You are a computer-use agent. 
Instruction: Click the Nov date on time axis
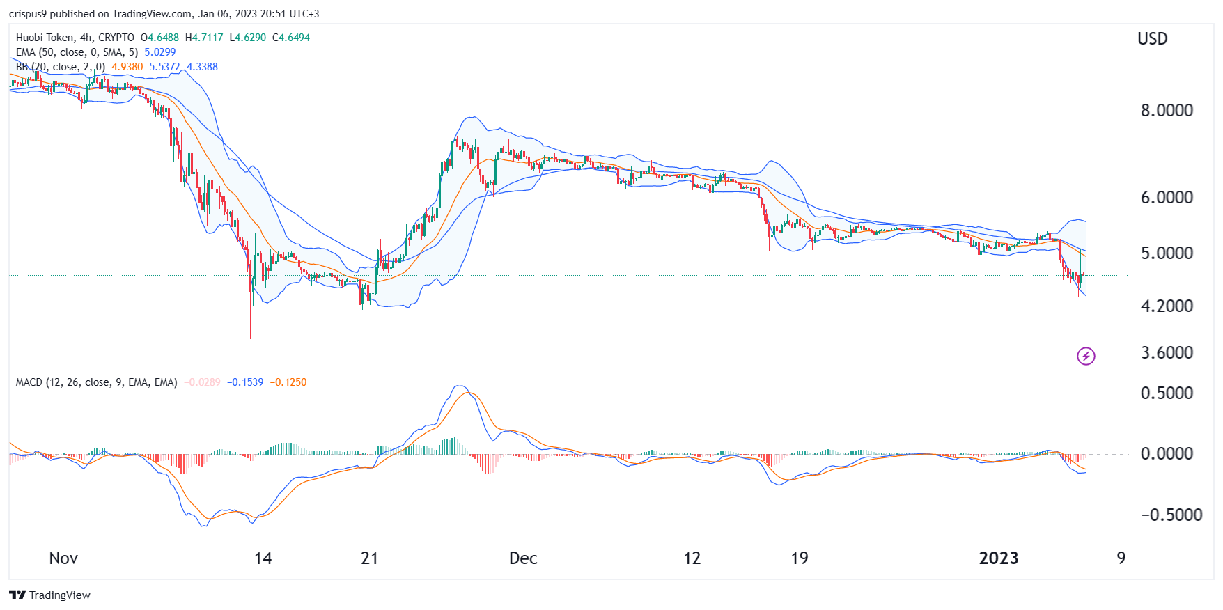pos(63,558)
